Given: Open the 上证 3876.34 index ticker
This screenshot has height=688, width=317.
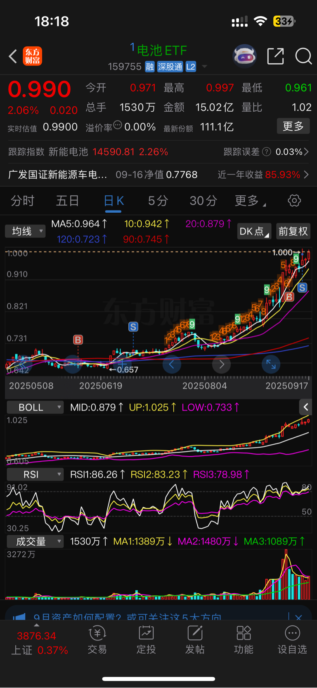Looking at the screenshot, I should click(39, 642).
